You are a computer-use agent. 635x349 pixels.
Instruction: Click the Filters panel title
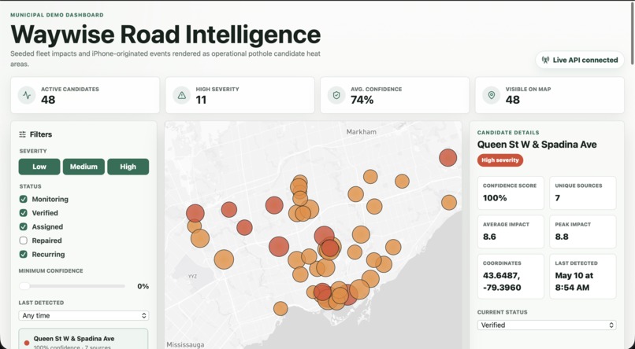(41, 134)
